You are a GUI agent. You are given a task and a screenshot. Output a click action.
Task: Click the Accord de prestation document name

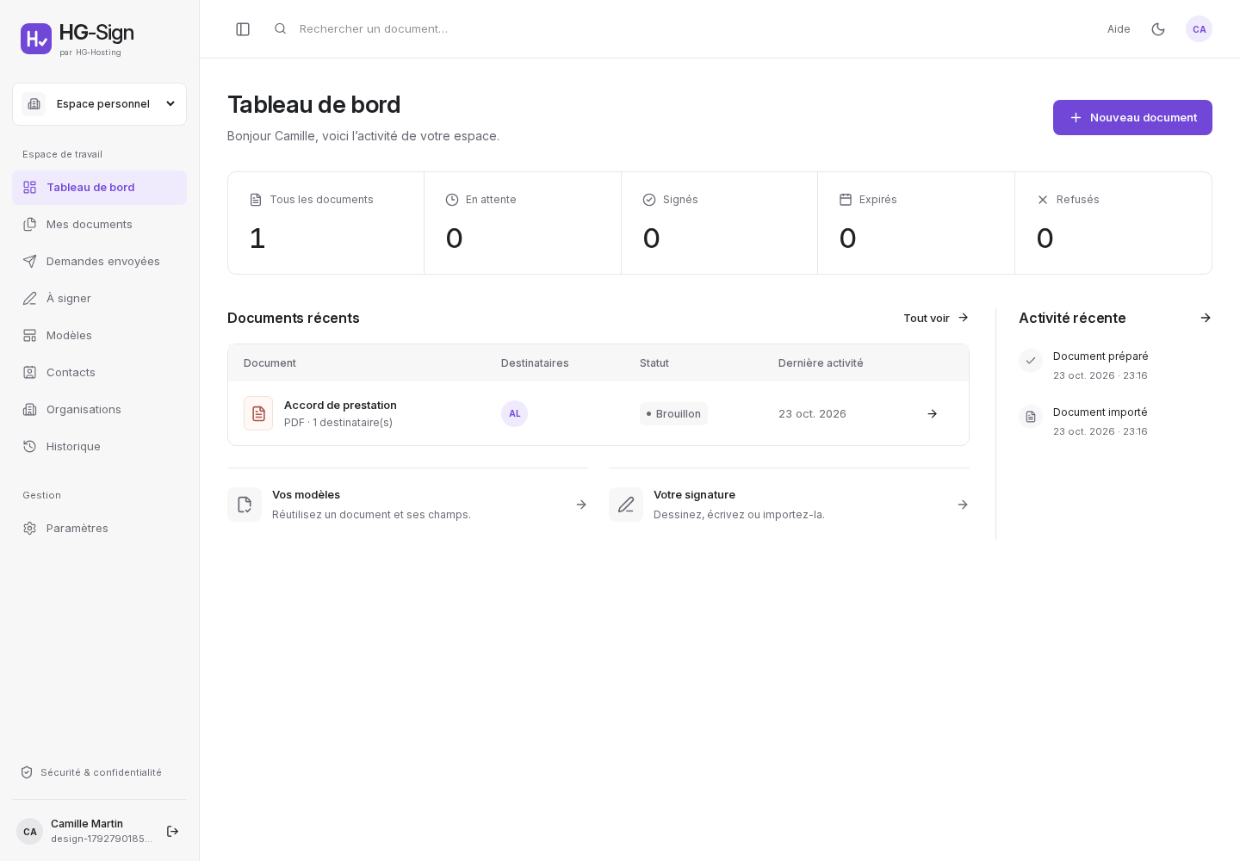pyautogui.click(x=340, y=406)
